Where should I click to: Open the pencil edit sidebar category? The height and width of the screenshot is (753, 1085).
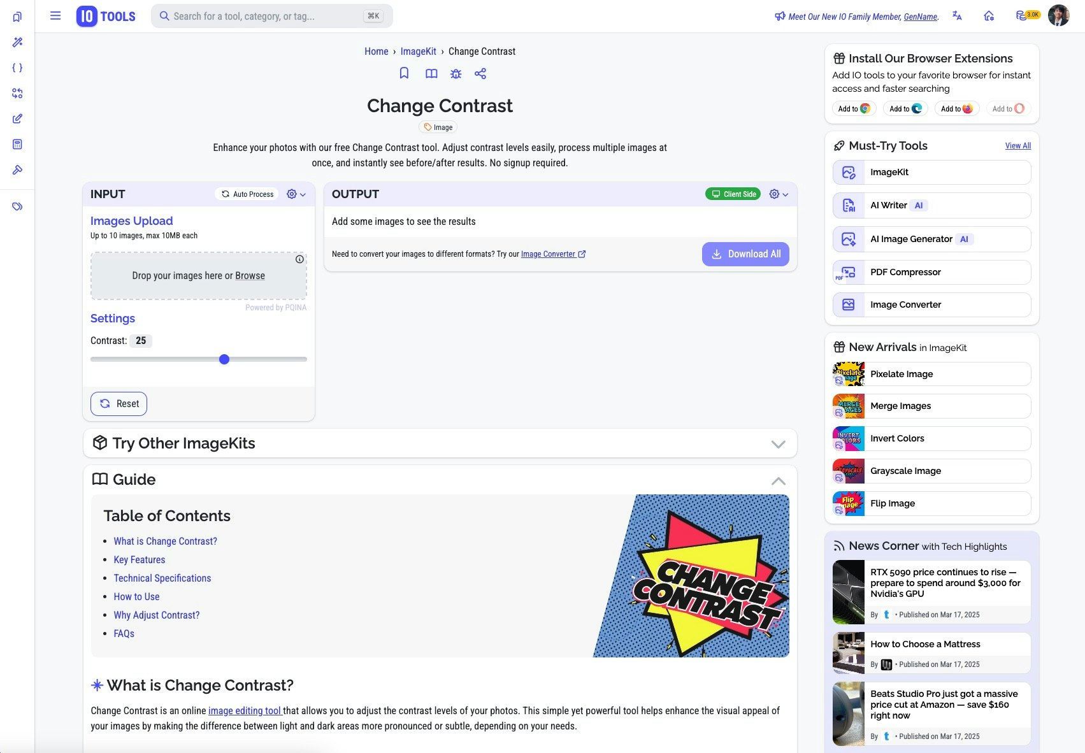pos(17,118)
